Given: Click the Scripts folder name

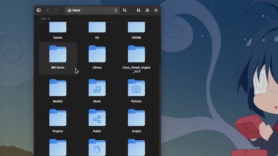Looking at the screenshot, I should [136, 131].
